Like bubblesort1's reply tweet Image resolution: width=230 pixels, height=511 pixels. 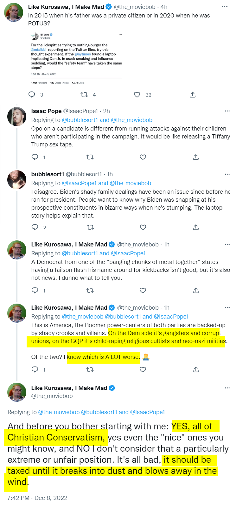143,227
